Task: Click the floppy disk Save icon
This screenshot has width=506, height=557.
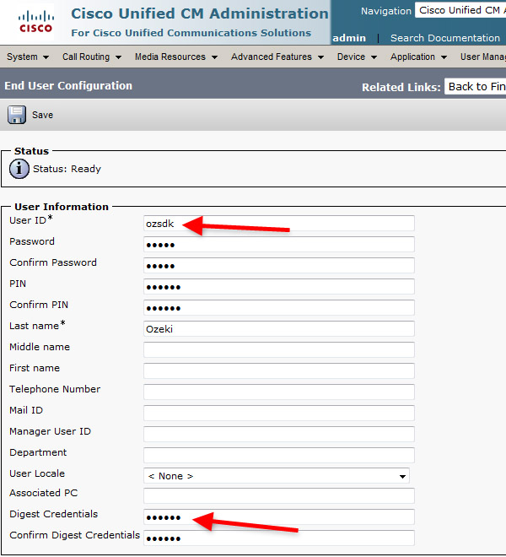Action: 17,115
